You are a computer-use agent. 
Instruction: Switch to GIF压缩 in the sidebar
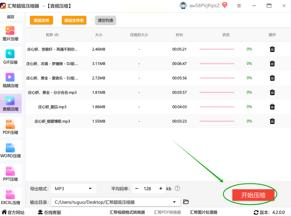point(11,57)
